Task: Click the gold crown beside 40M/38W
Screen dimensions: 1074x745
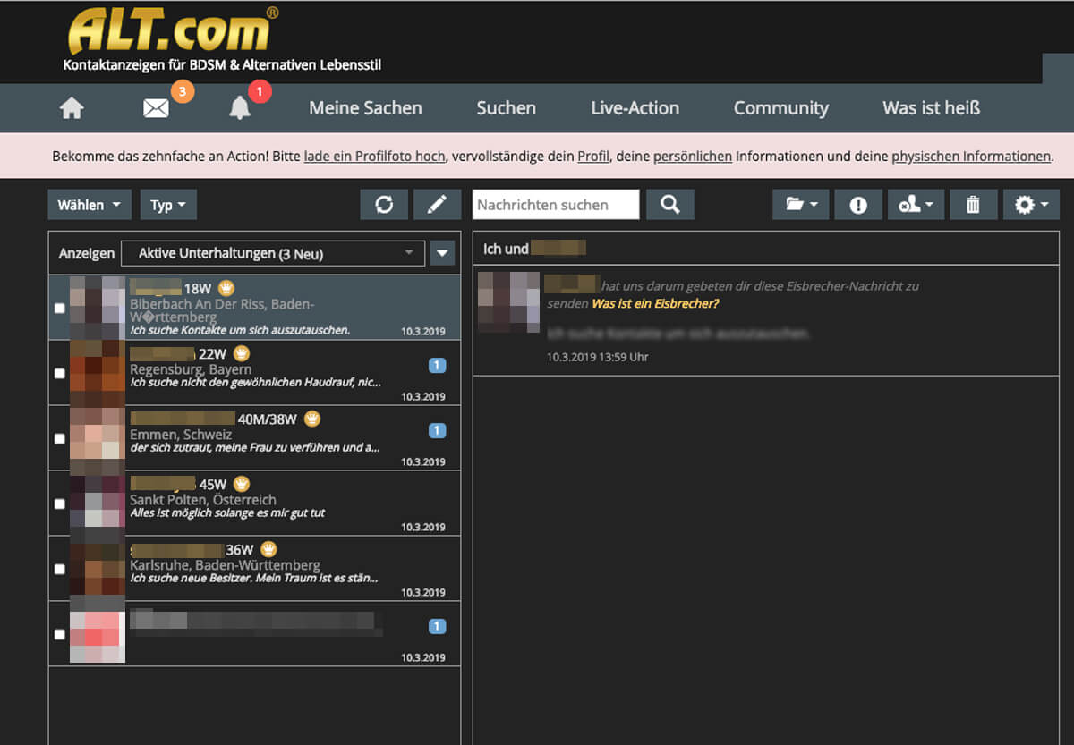Action: pos(312,419)
